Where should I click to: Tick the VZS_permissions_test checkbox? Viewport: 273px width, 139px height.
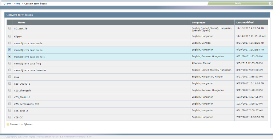[x=9, y=104]
